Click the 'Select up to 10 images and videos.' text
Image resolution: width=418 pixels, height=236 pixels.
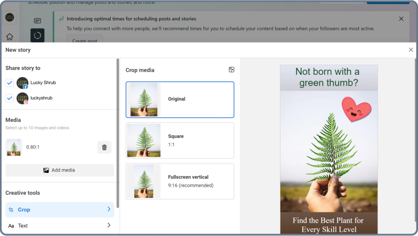[x=38, y=128]
